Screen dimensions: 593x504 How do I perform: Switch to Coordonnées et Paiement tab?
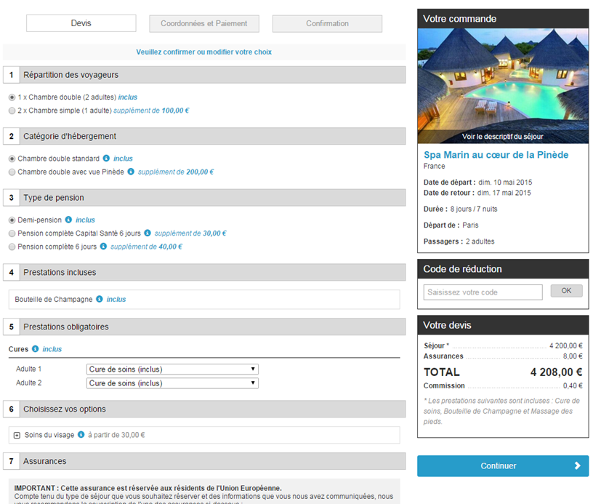pyautogui.click(x=203, y=23)
